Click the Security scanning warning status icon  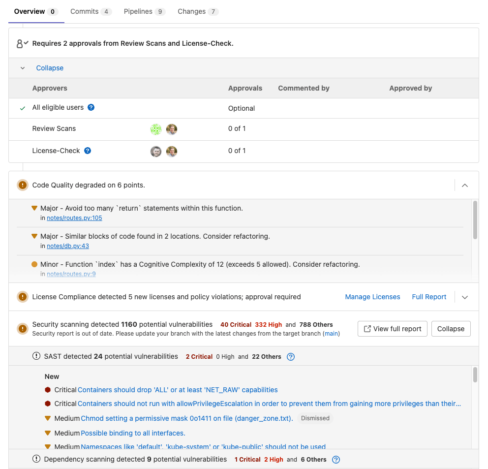22,328
